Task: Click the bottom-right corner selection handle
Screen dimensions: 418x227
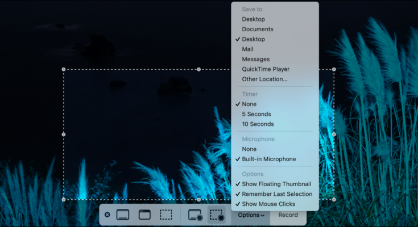Action: (x=334, y=200)
